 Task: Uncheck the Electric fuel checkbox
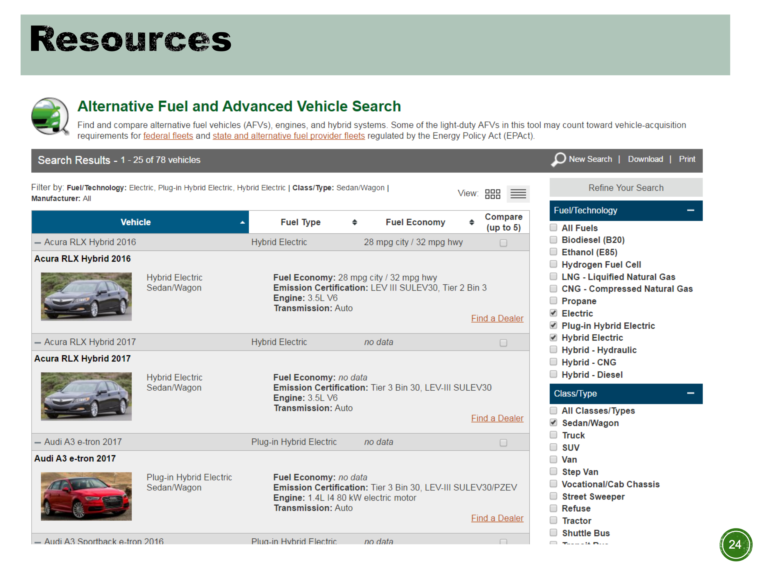(x=553, y=313)
